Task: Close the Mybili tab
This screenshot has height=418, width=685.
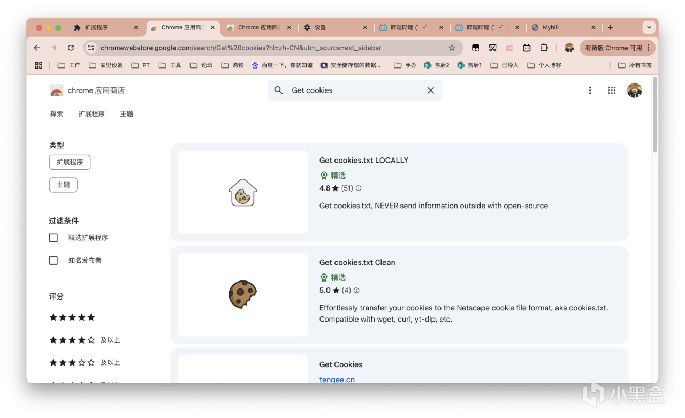Action: pos(593,27)
